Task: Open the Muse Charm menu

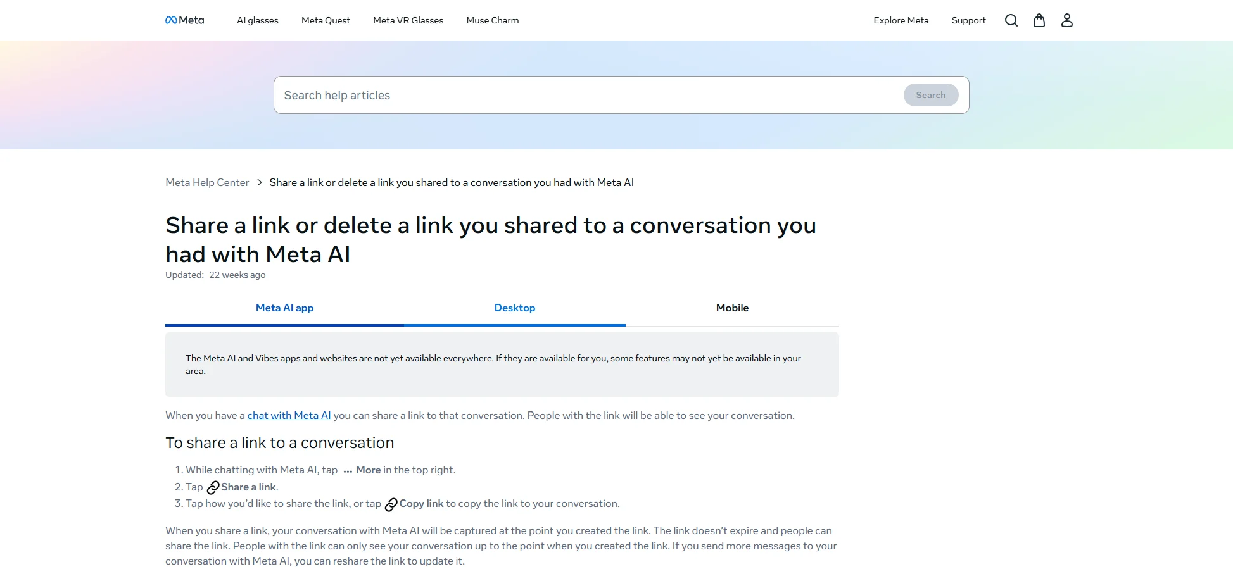Action: click(x=493, y=20)
